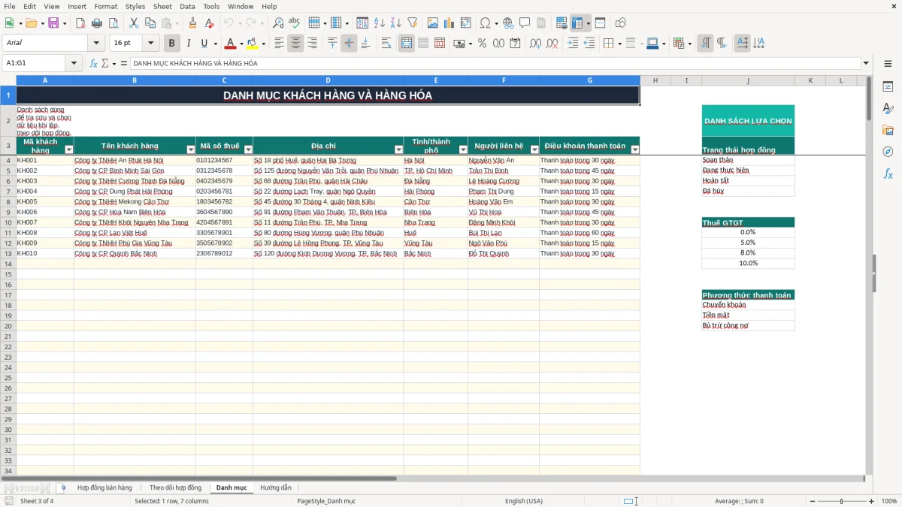902x507 pixels.
Task: Click the Clear Direct Formatting icon
Action: 210,23
